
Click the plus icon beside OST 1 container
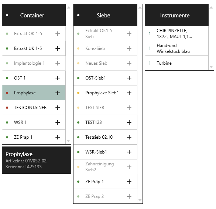(58, 78)
